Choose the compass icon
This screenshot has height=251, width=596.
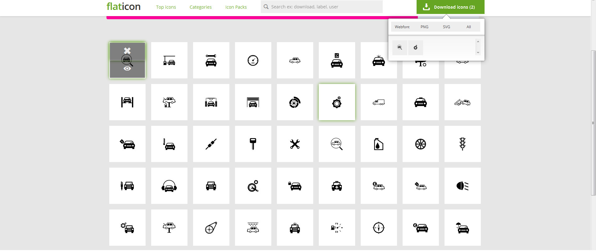click(x=378, y=228)
